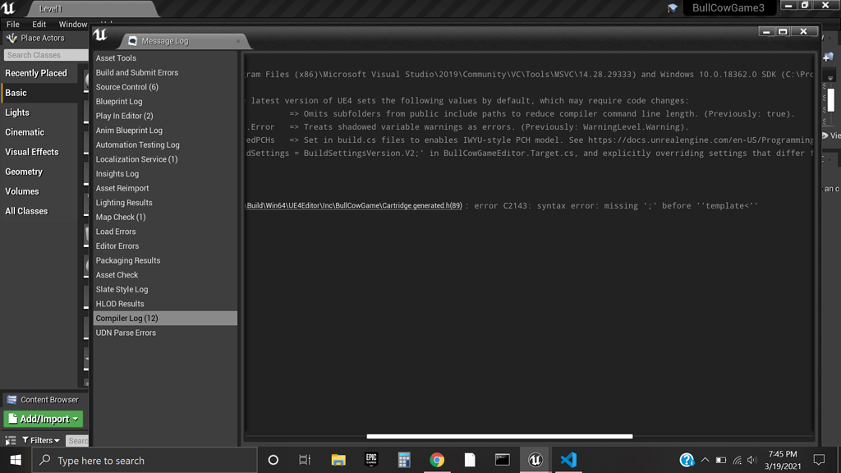The image size is (841, 473).
Task: Focus the Search Classes field
Action: (46, 55)
